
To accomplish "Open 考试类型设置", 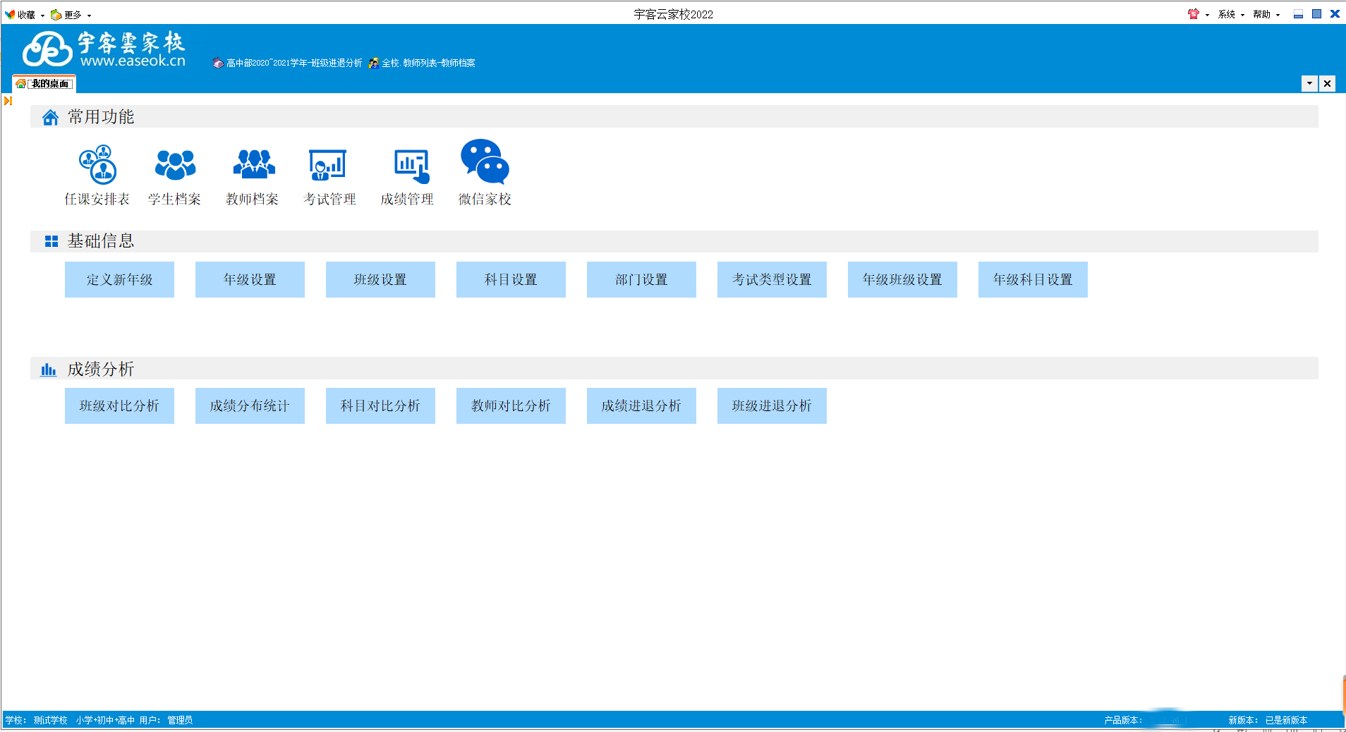I will (x=772, y=279).
